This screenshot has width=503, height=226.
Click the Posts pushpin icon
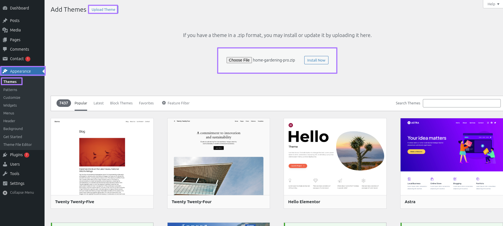pyautogui.click(x=5, y=21)
